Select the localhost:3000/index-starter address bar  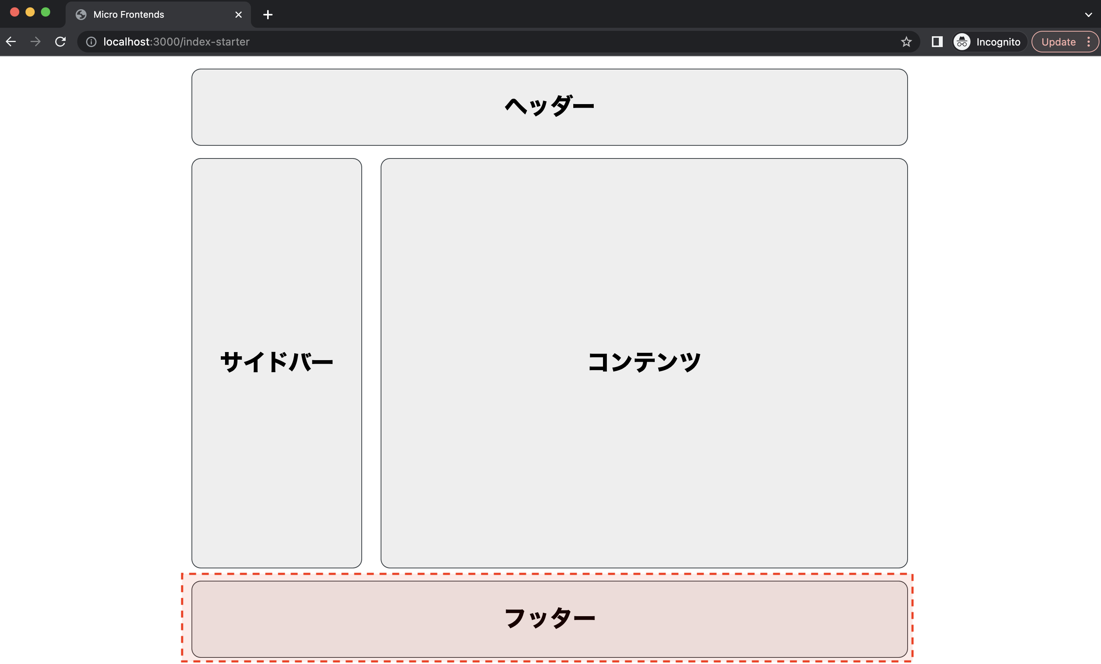pyautogui.click(x=177, y=42)
